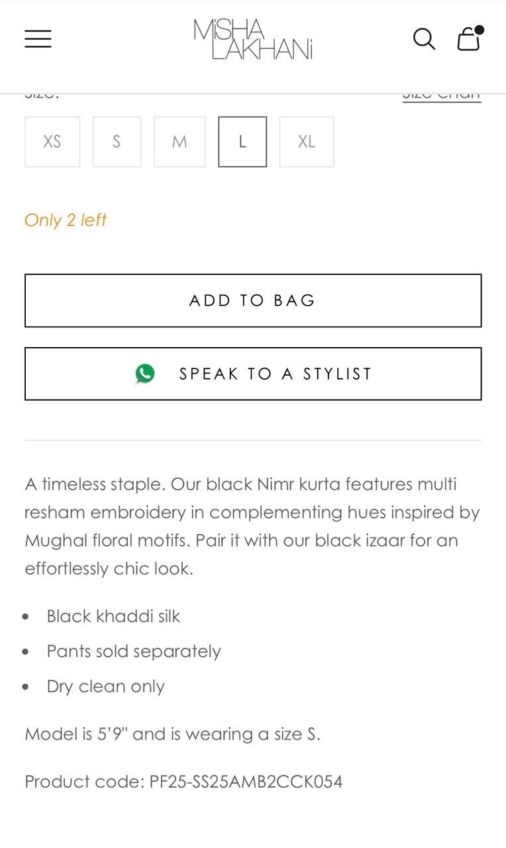
Task: Click the 'Black khaddi silk' bullet
Action: click(113, 616)
